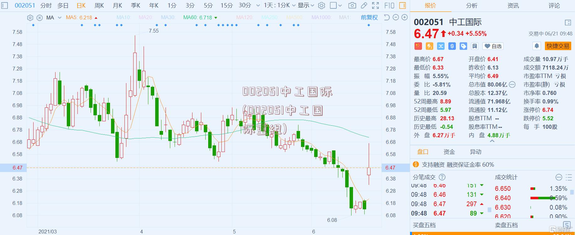Click the trade tick list scrollbar

[x=489, y=210]
